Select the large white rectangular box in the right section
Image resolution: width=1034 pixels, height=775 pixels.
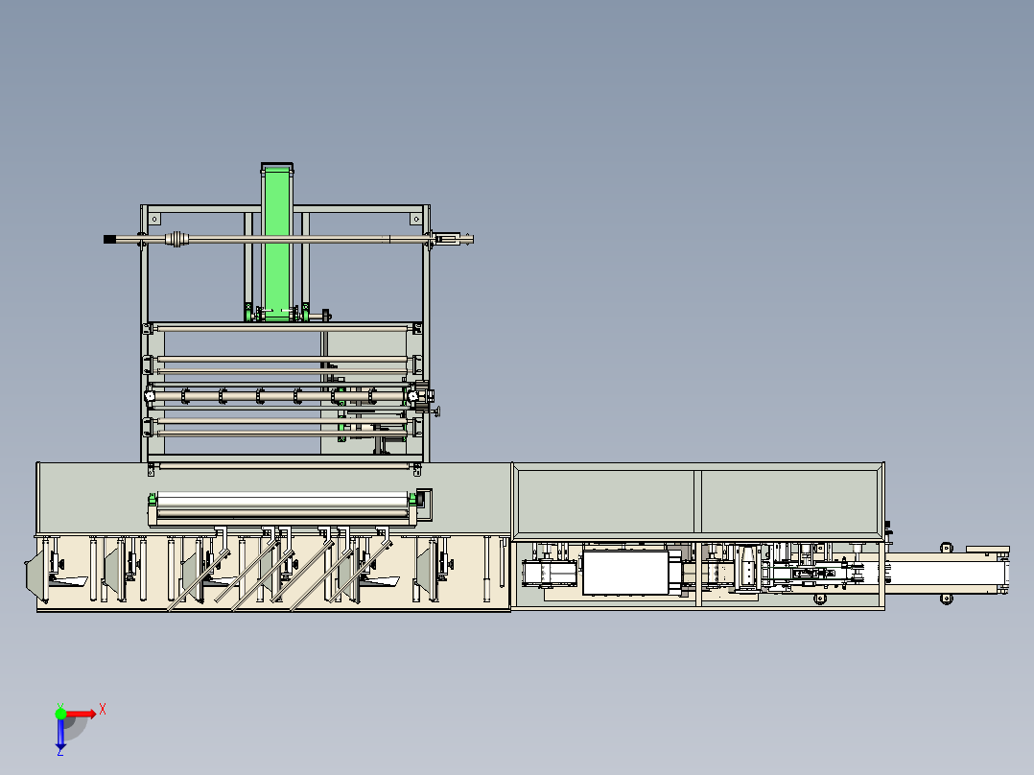coord(626,573)
